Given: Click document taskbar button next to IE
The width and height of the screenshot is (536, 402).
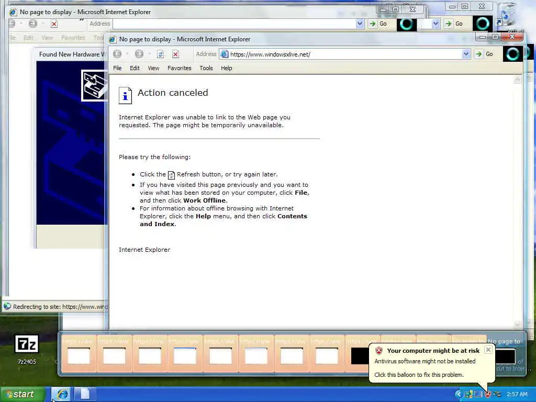Looking at the screenshot, I should pyautogui.click(x=84, y=394).
